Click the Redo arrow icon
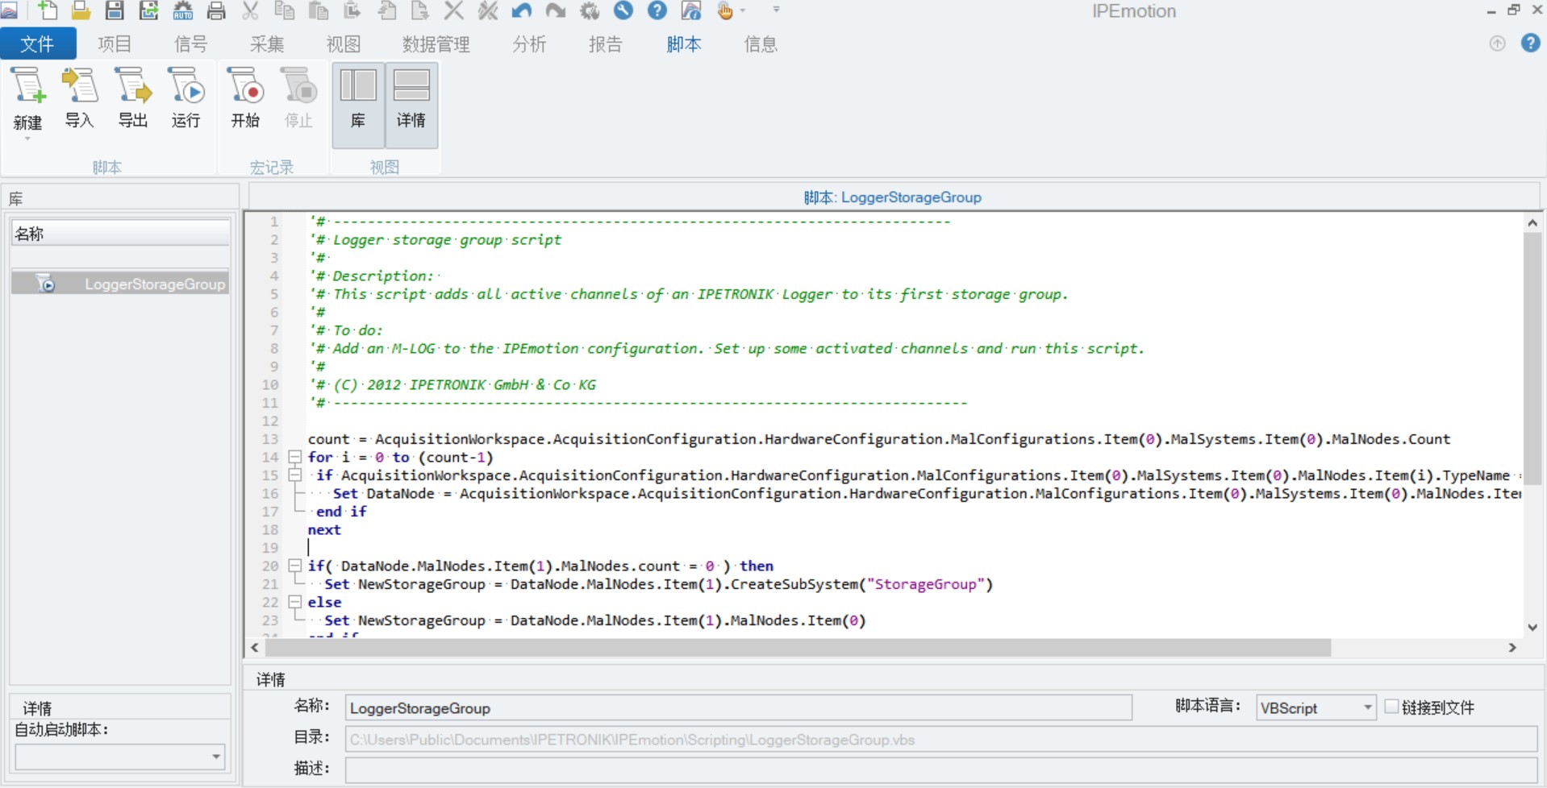This screenshot has height=788, width=1547. (x=556, y=10)
